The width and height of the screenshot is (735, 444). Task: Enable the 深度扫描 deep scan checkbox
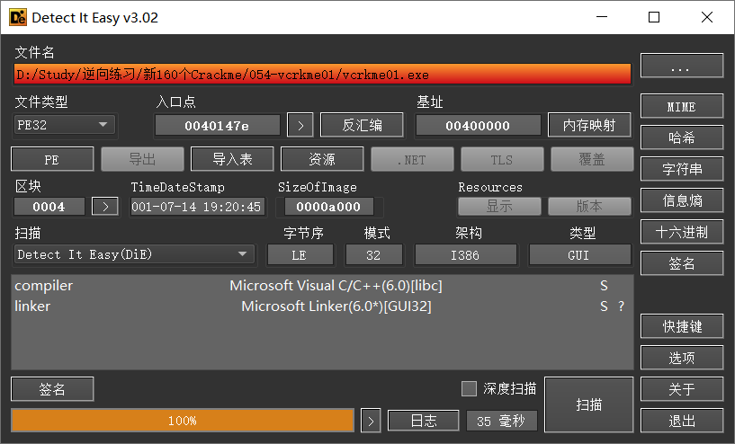(469, 388)
